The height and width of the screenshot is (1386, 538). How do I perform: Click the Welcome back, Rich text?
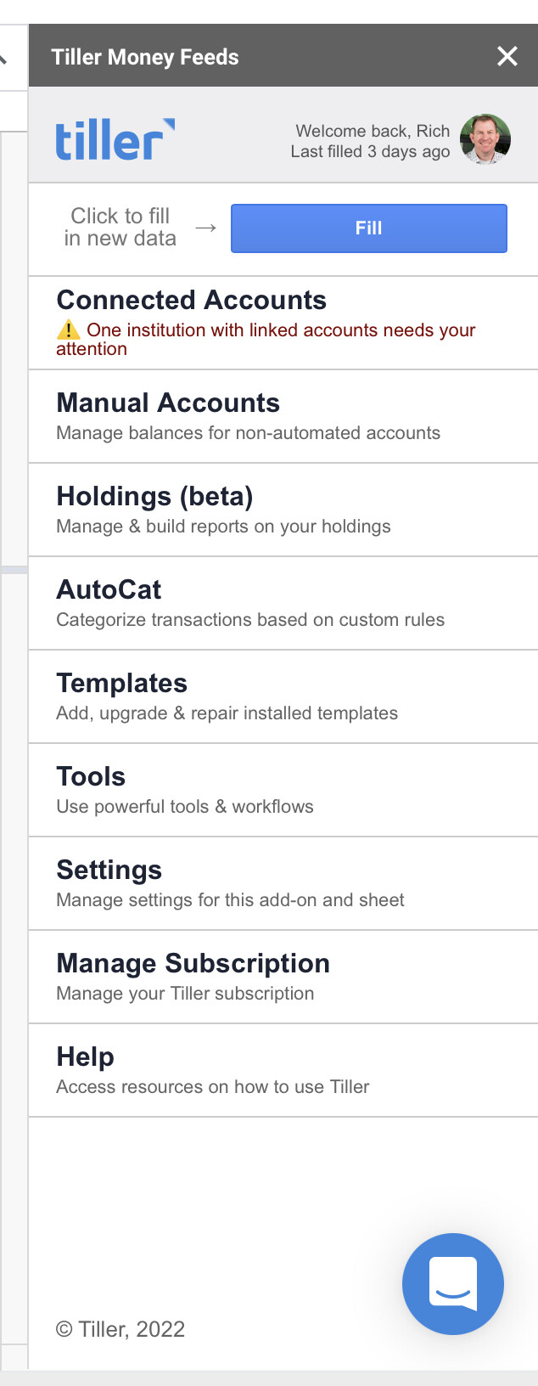(x=373, y=131)
